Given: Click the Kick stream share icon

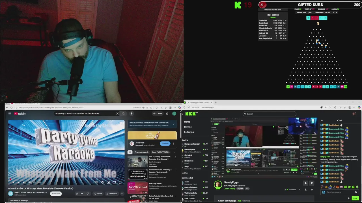Looking at the screenshot, I should 299,189.
